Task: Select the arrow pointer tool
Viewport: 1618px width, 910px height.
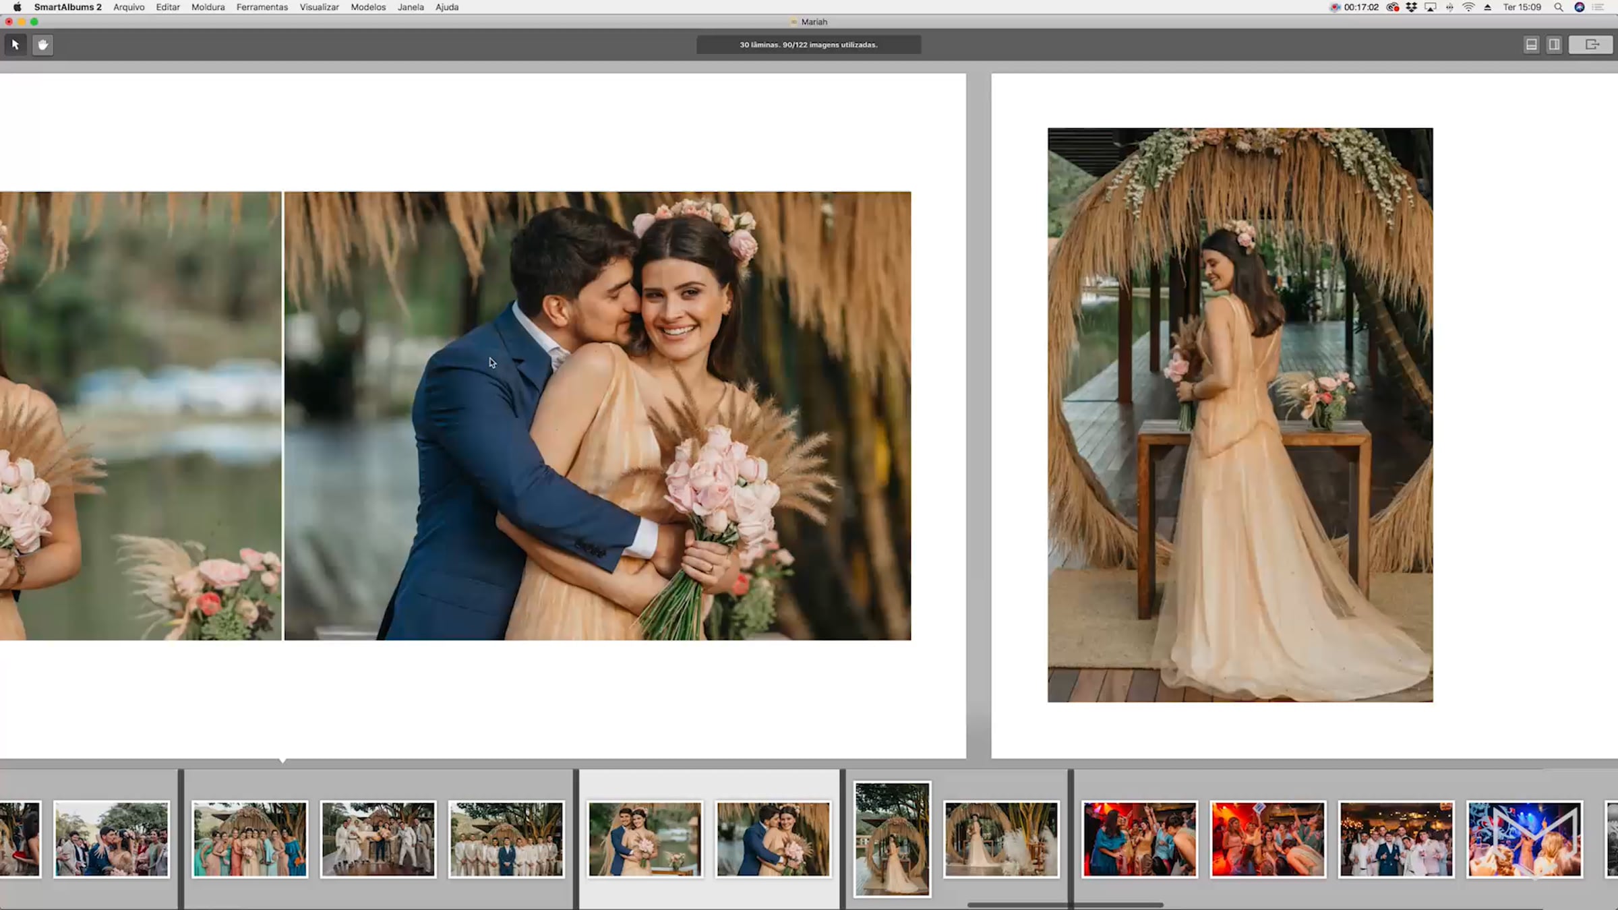Action: point(16,44)
